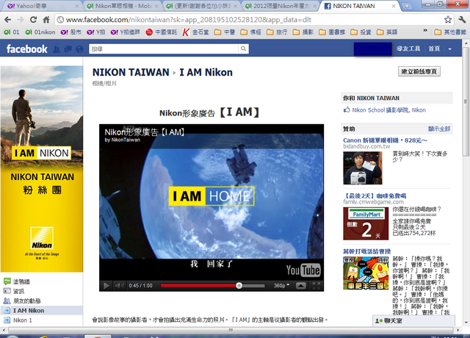
Task: Click the I AM NIKON banner image
Action: click(42, 153)
